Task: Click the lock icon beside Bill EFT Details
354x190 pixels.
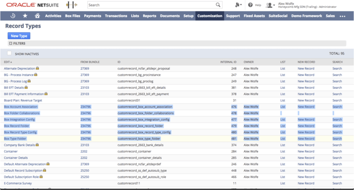Action: click(x=26, y=87)
